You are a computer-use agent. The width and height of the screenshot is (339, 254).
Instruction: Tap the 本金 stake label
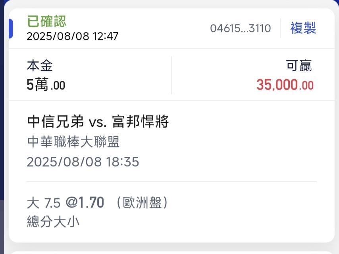coord(40,65)
